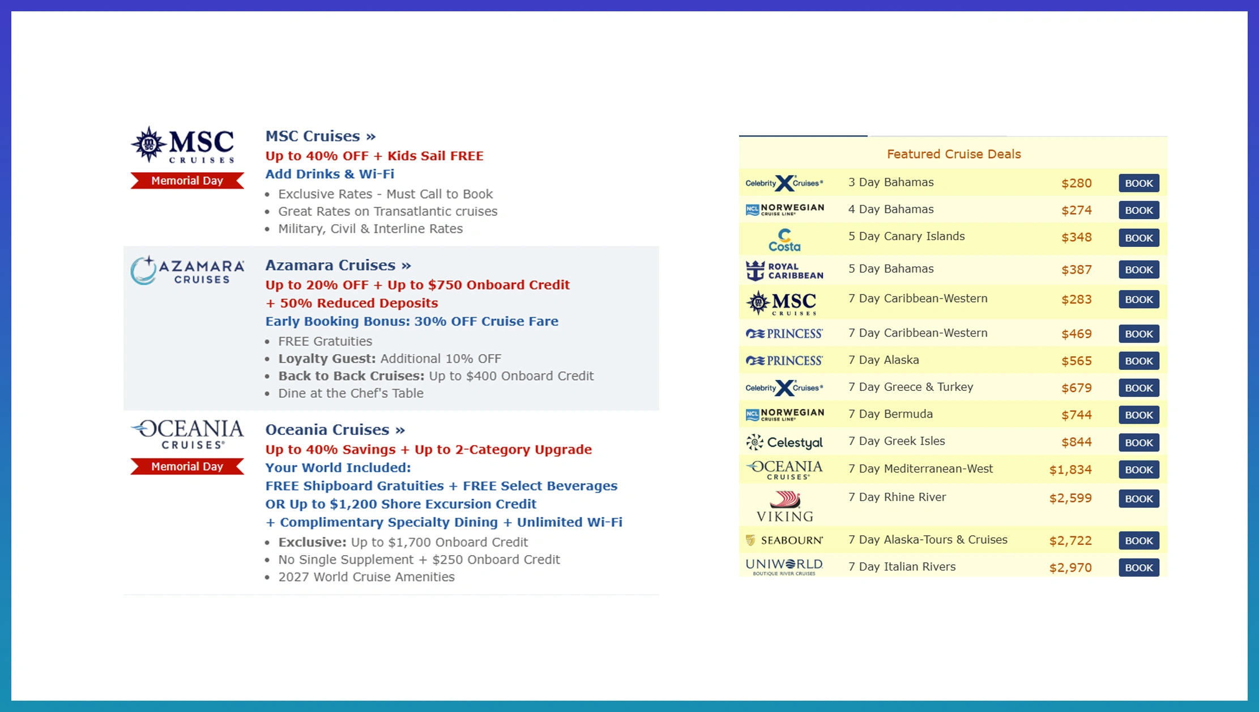Click the Featured Cruise Deals heading

(x=954, y=154)
